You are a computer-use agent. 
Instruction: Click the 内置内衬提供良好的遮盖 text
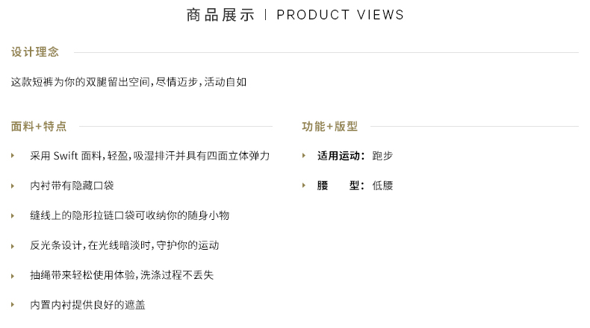[x=87, y=305]
